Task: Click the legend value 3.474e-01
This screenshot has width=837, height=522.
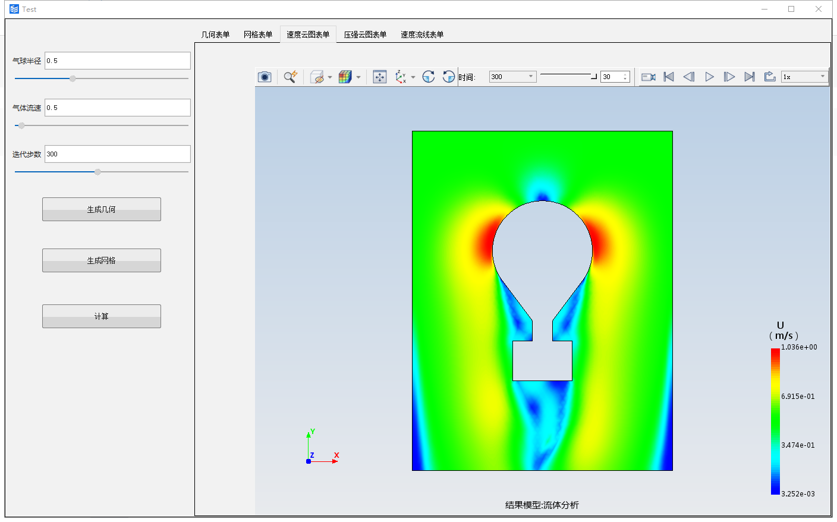Action: tap(798, 445)
